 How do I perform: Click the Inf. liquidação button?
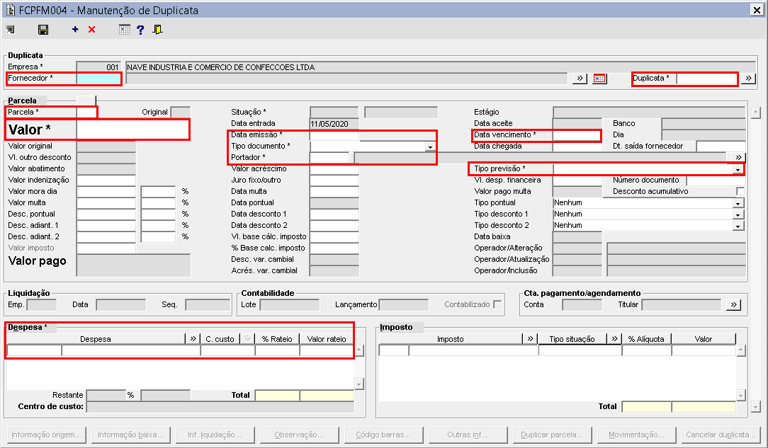[215, 435]
